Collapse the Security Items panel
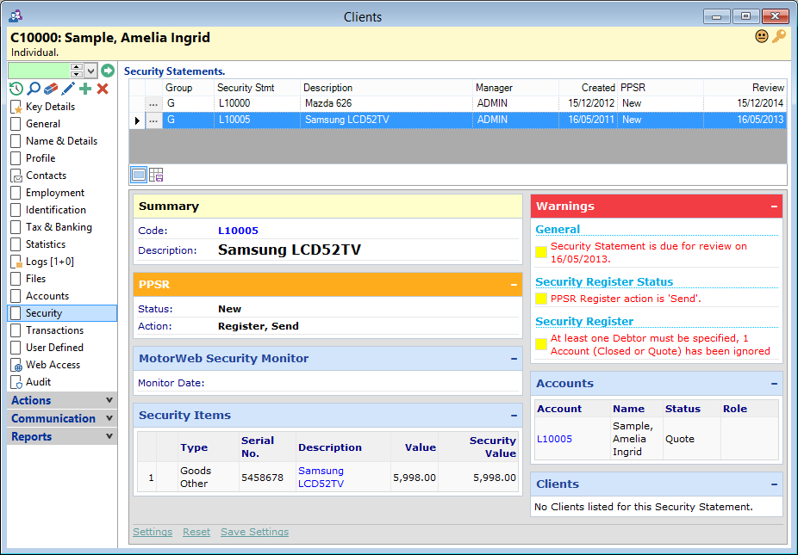 [514, 416]
